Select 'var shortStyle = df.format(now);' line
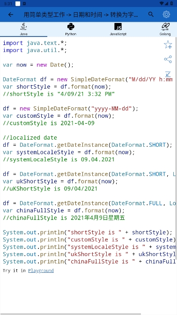Screen dimensions: 177x315 point(57,87)
